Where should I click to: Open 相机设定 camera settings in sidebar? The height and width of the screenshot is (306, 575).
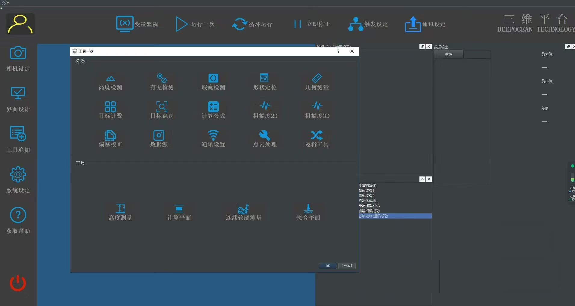[x=18, y=59]
